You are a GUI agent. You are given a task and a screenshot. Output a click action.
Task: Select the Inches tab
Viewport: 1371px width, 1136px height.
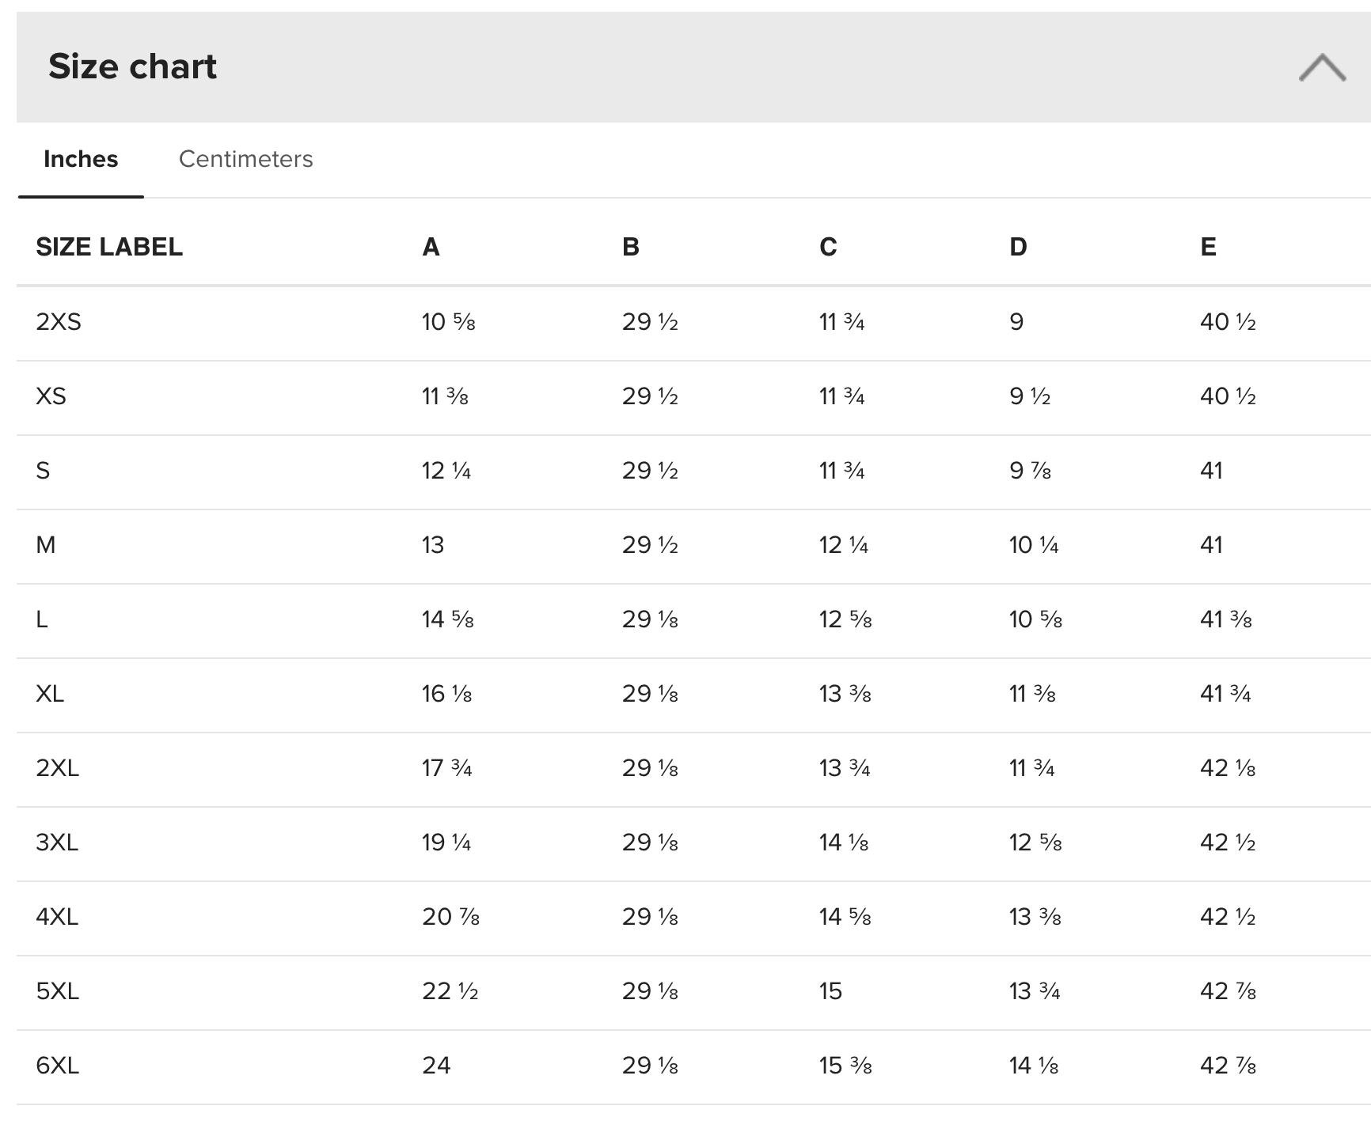(81, 159)
